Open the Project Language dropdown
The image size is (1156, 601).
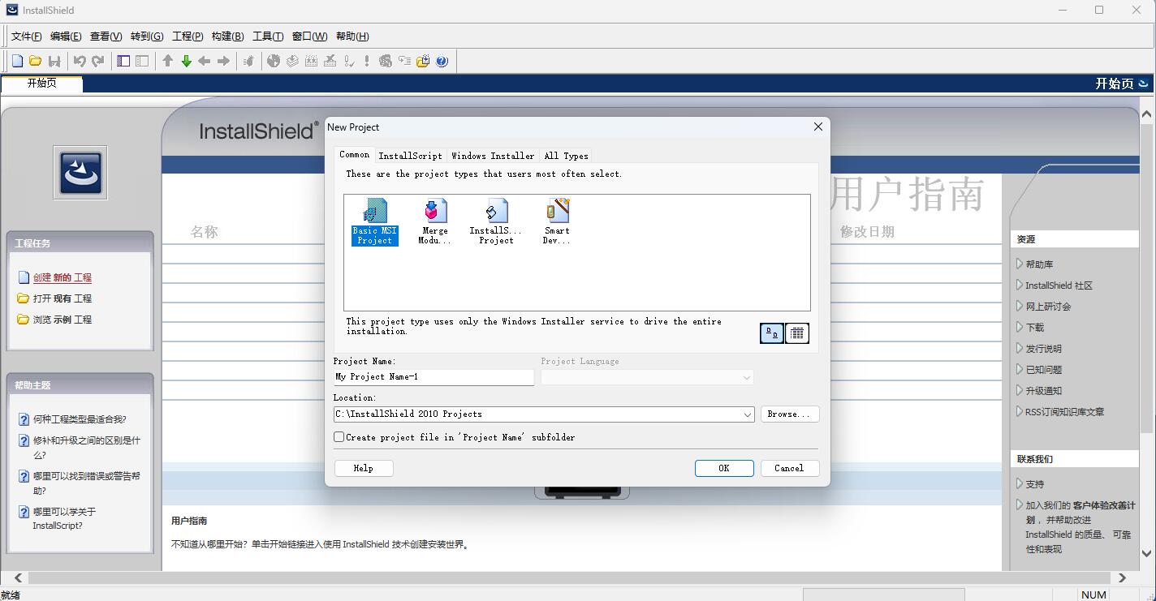point(746,377)
